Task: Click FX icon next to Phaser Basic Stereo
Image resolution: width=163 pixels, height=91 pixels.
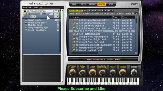Action: click(26, 23)
